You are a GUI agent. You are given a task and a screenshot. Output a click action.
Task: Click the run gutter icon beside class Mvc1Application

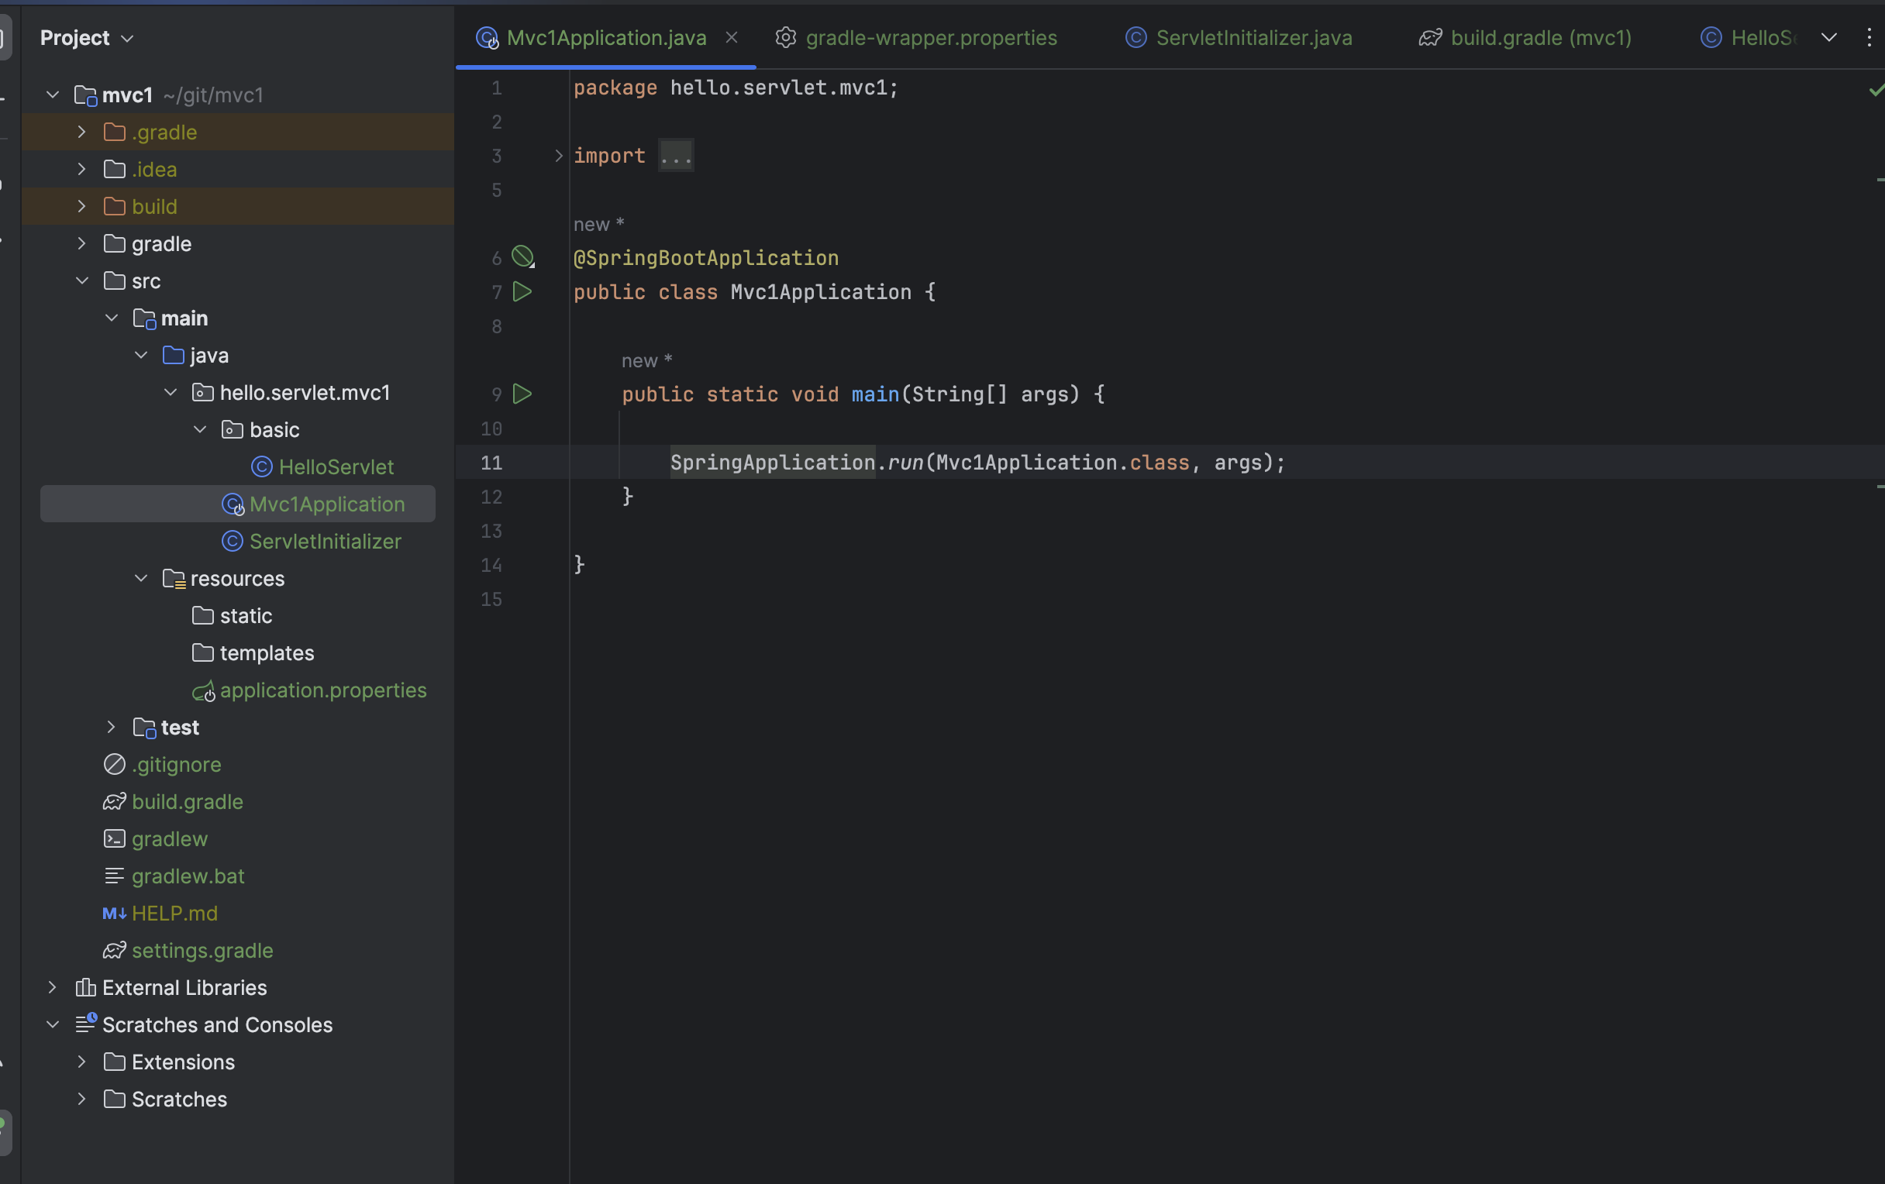(522, 292)
